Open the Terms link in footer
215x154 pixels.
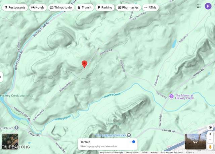(x=144, y=153)
